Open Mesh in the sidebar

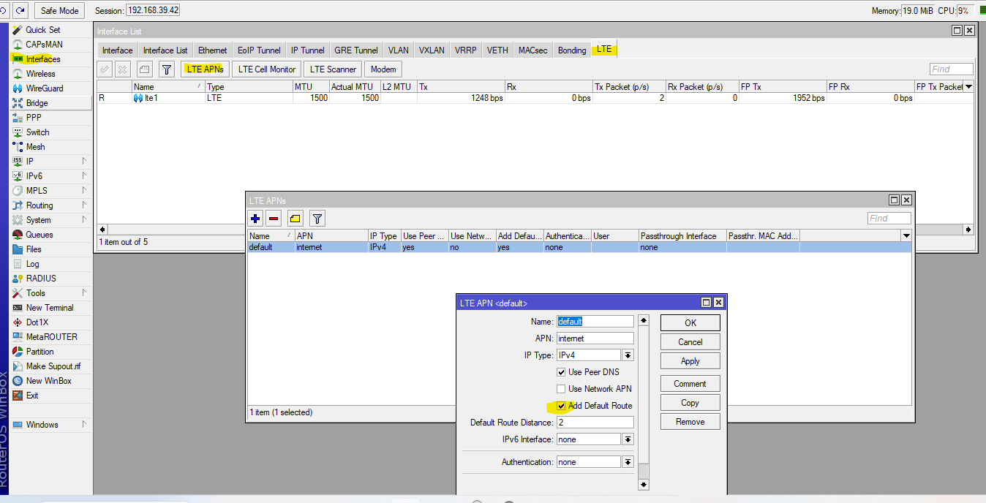(35, 147)
